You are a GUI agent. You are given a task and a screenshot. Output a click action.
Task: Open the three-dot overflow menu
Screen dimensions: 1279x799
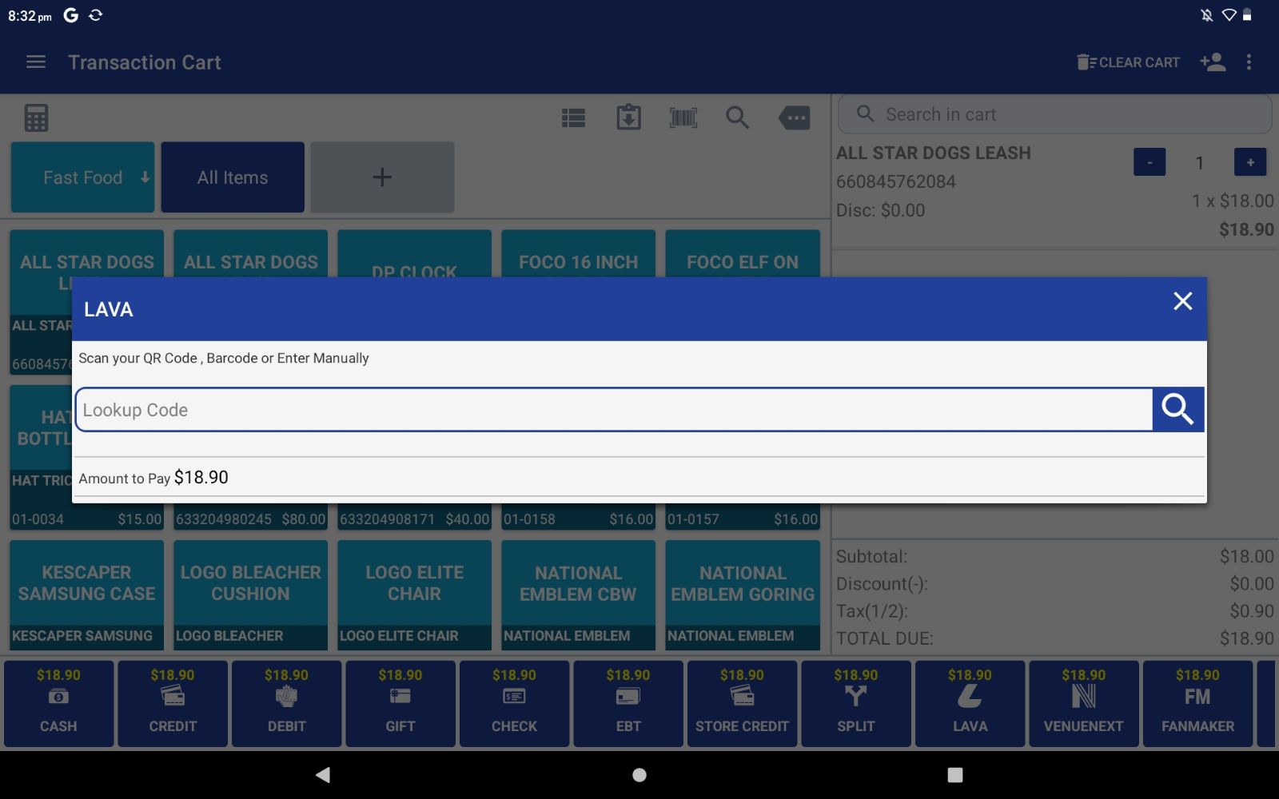pyautogui.click(x=1249, y=62)
